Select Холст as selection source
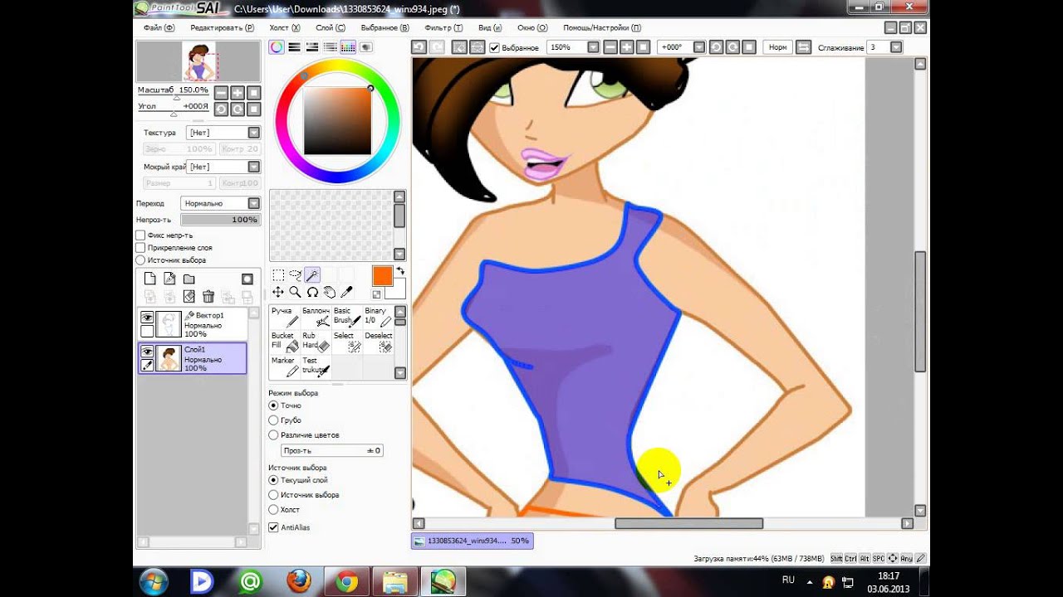Viewport: 1063px width, 597px height. pyautogui.click(x=273, y=510)
